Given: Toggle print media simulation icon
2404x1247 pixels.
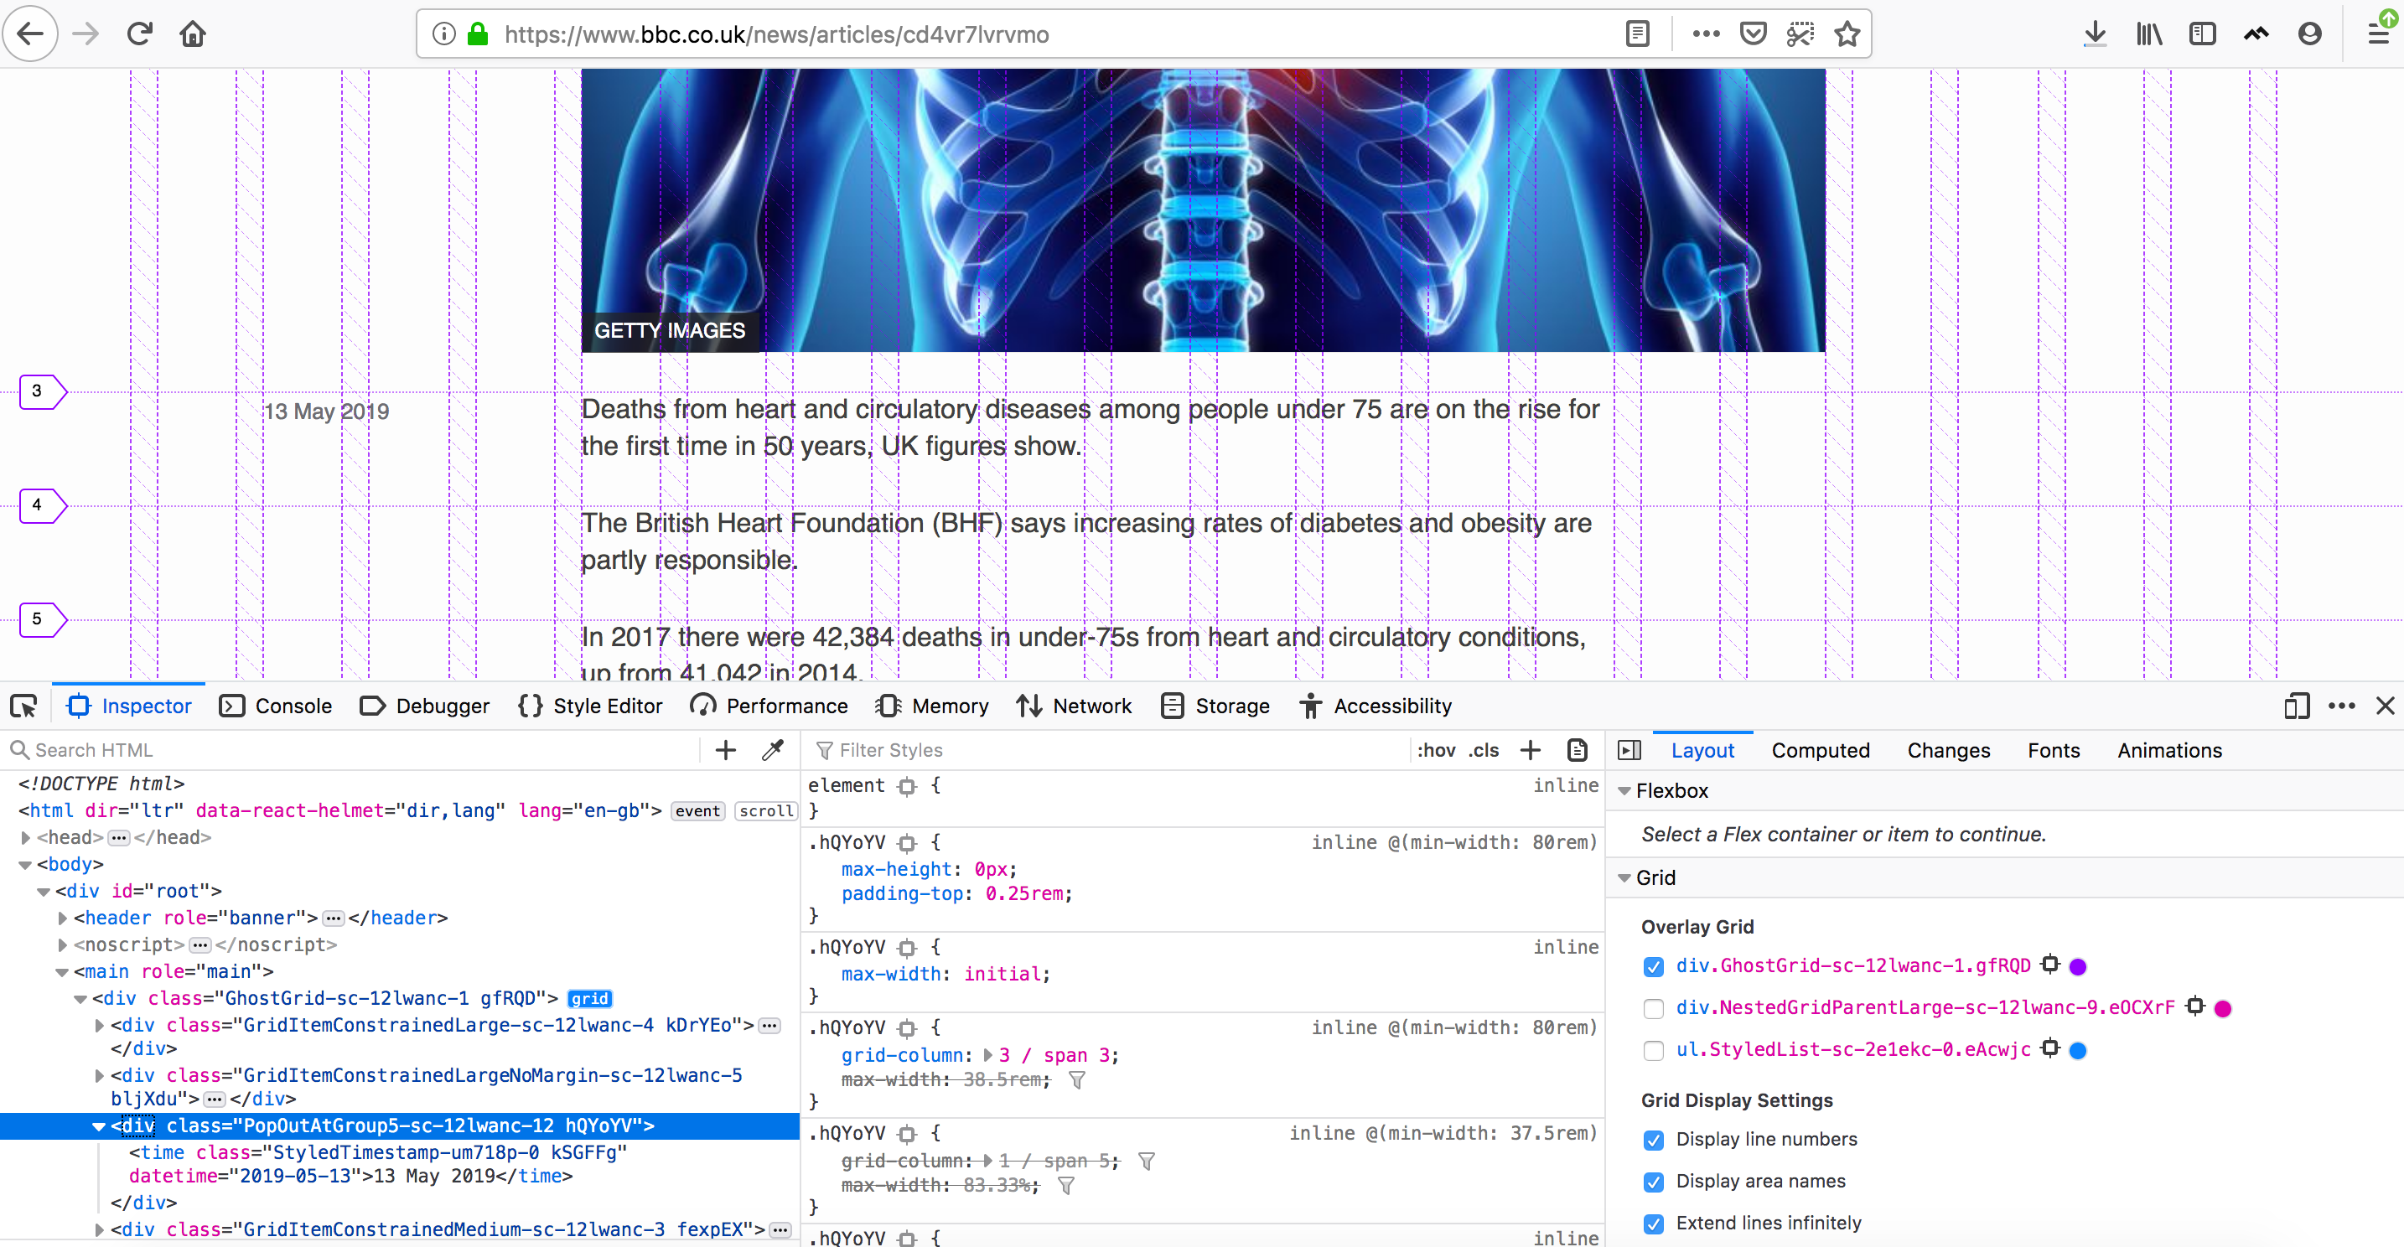Looking at the screenshot, I should point(1578,750).
